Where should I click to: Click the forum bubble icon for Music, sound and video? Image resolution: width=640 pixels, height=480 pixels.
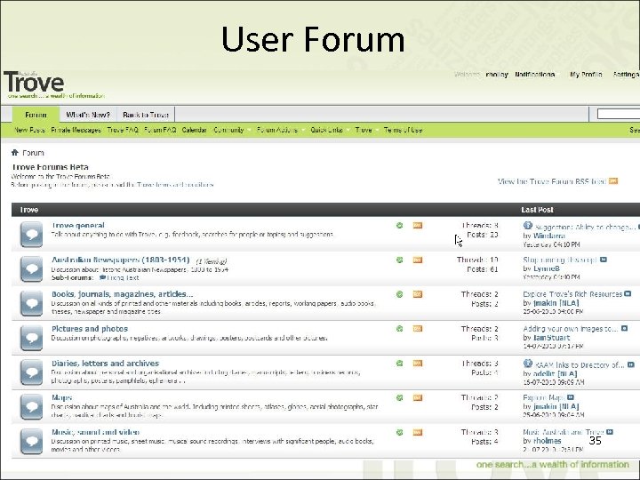click(x=31, y=441)
